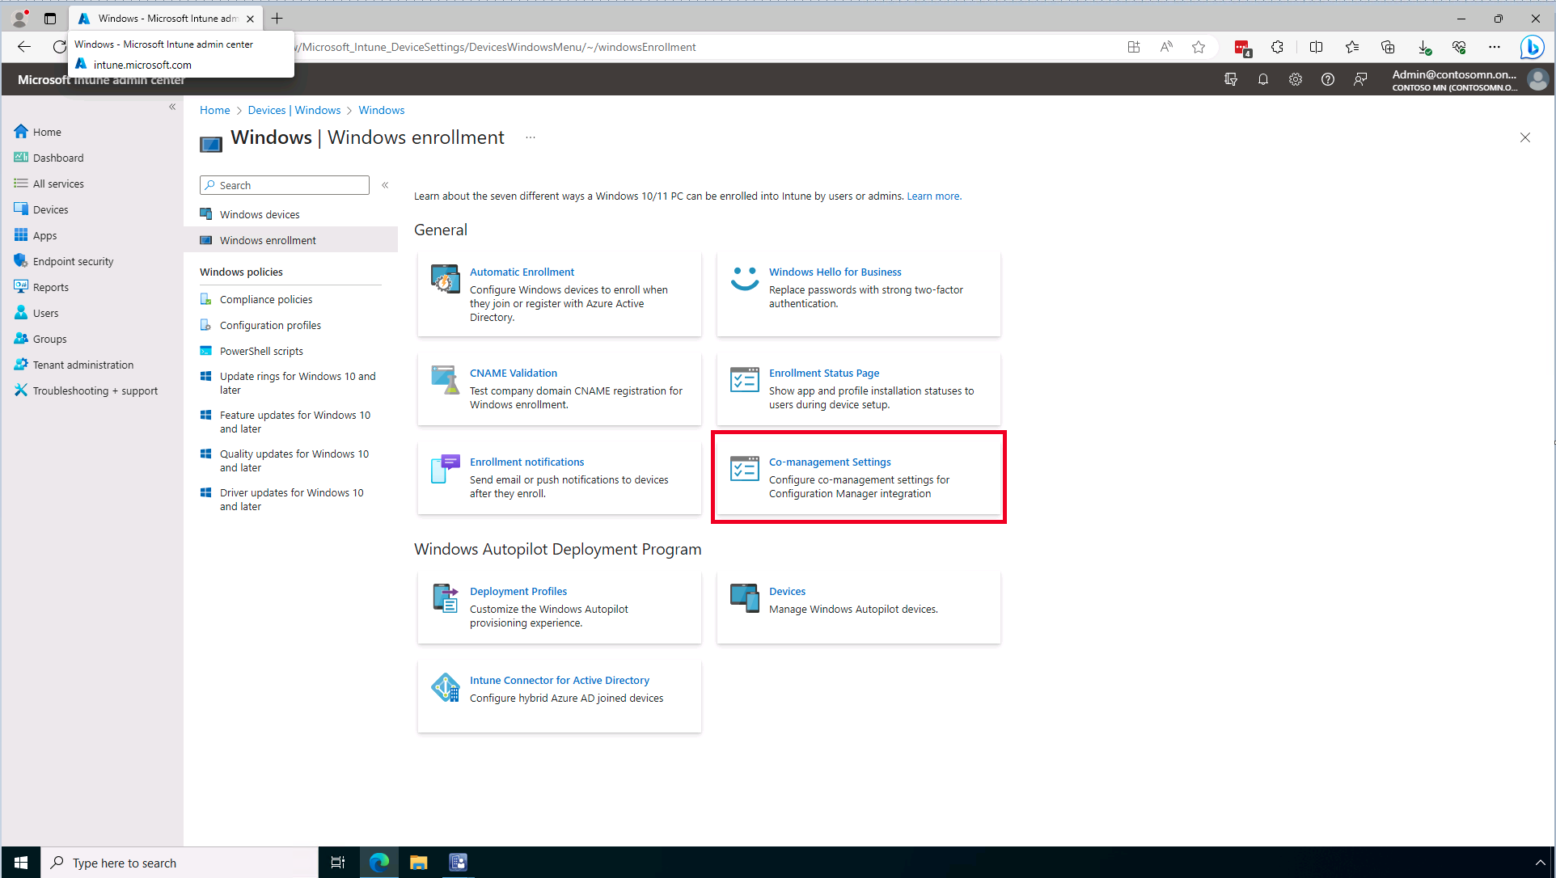Screen dimensions: 1556x878
Task: Click the Deployment Profiles icon
Action: tap(445, 598)
